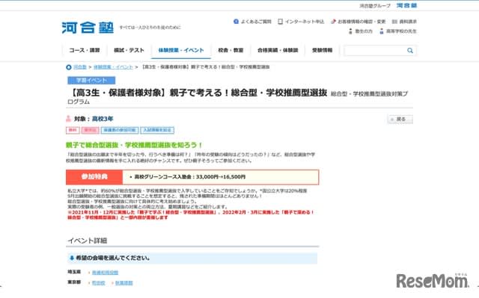Click the 河合塾 group logo at top right
The height and width of the screenshot is (298, 479).
pos(406,5)
